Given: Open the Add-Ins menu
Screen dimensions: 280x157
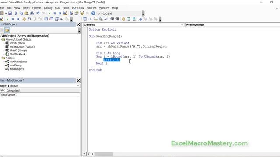Looking at the screenshot, I should point(91,8).
